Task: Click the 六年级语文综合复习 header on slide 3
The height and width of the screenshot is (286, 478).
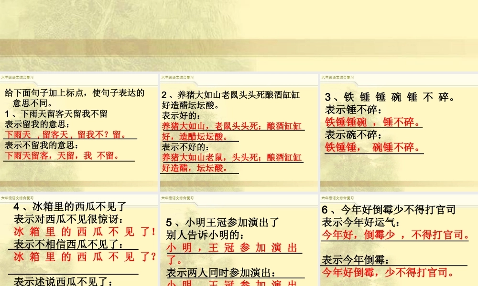Action: click(337, 78)
